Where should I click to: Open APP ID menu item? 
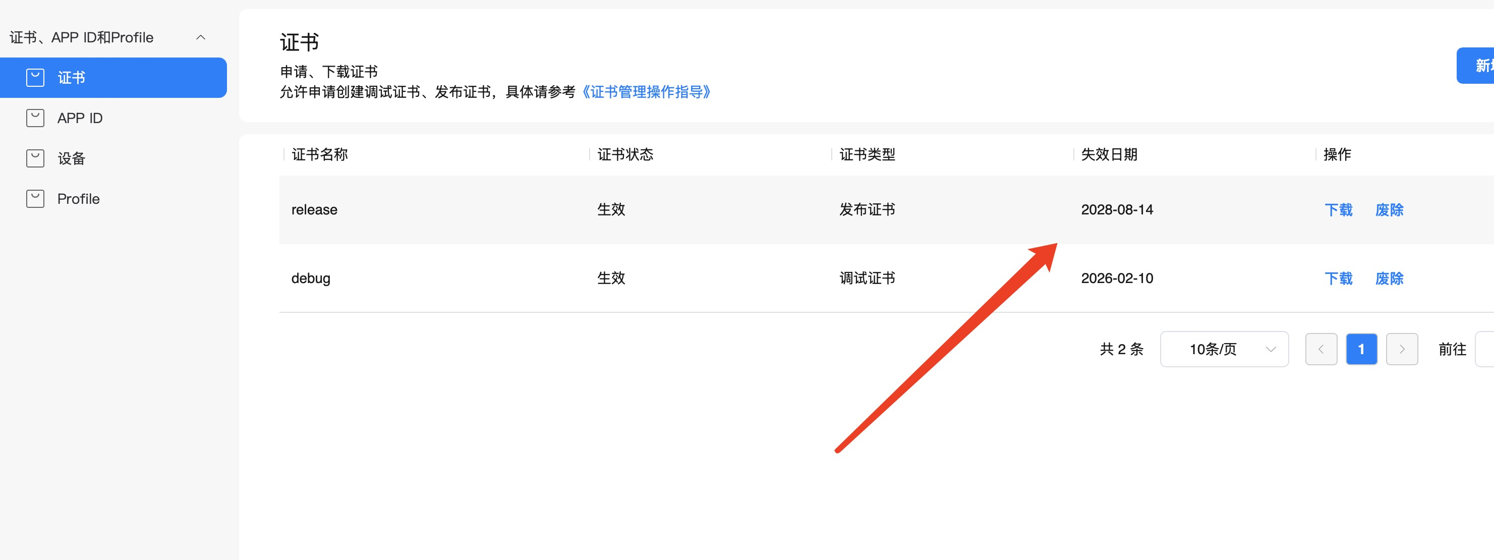coord(80,119)
